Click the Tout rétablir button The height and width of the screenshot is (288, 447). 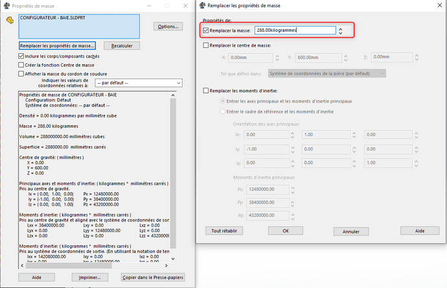tap(224, 231)
